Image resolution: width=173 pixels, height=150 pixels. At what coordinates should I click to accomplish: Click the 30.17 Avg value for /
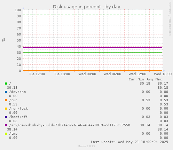point(163,84)
